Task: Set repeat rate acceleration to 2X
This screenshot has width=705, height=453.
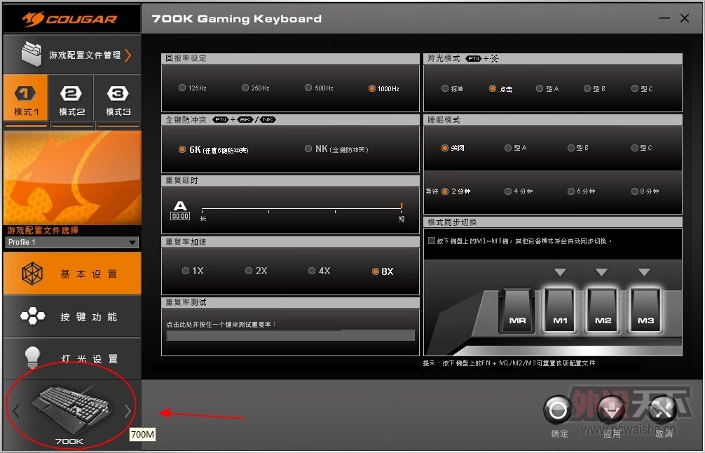Action: click(256, 271)
